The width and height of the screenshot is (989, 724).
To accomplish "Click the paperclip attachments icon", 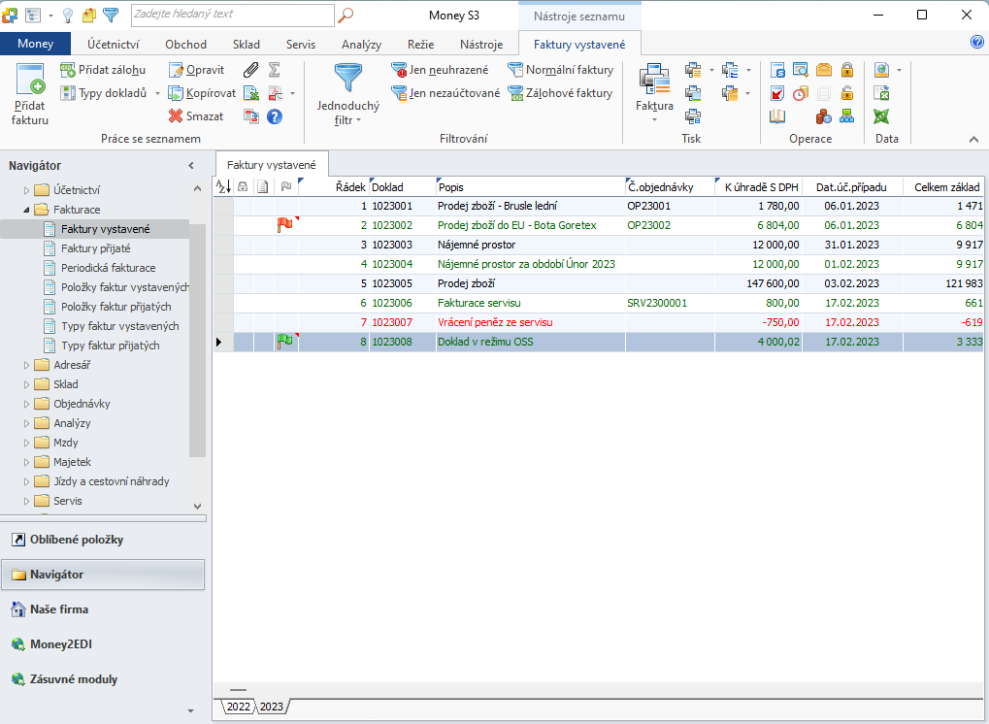I will (251, 69).
